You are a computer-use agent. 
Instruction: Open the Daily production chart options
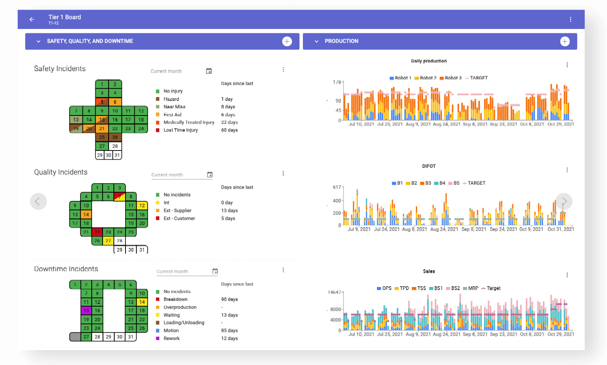point(567,64)
